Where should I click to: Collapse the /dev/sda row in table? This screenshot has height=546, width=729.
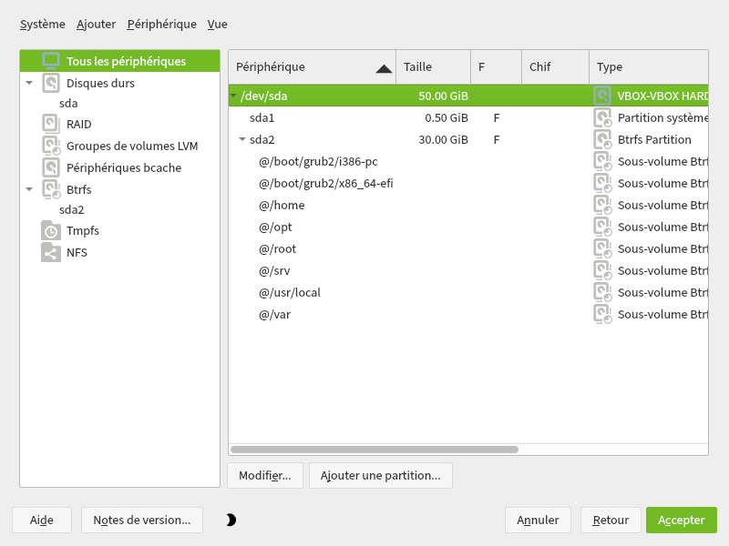(233, 96)
